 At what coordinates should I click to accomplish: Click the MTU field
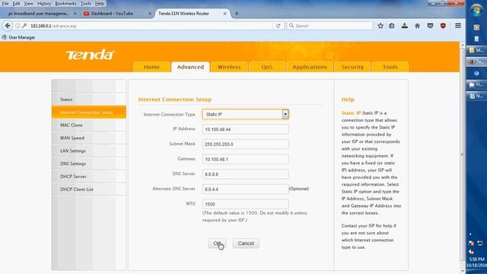[245, 204]
